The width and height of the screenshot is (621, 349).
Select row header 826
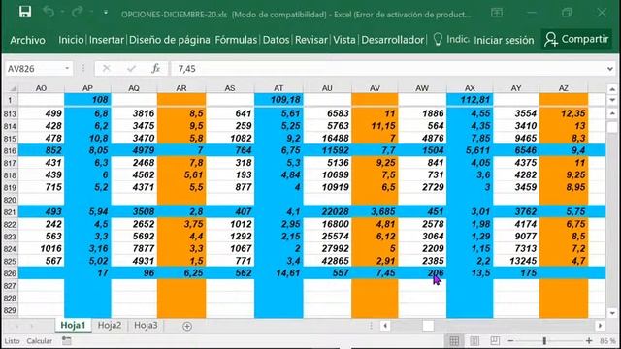[x=10, y=273]
